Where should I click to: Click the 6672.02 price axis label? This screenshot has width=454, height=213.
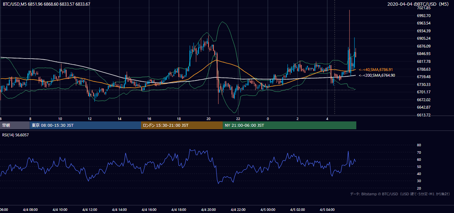click(424, 100)
